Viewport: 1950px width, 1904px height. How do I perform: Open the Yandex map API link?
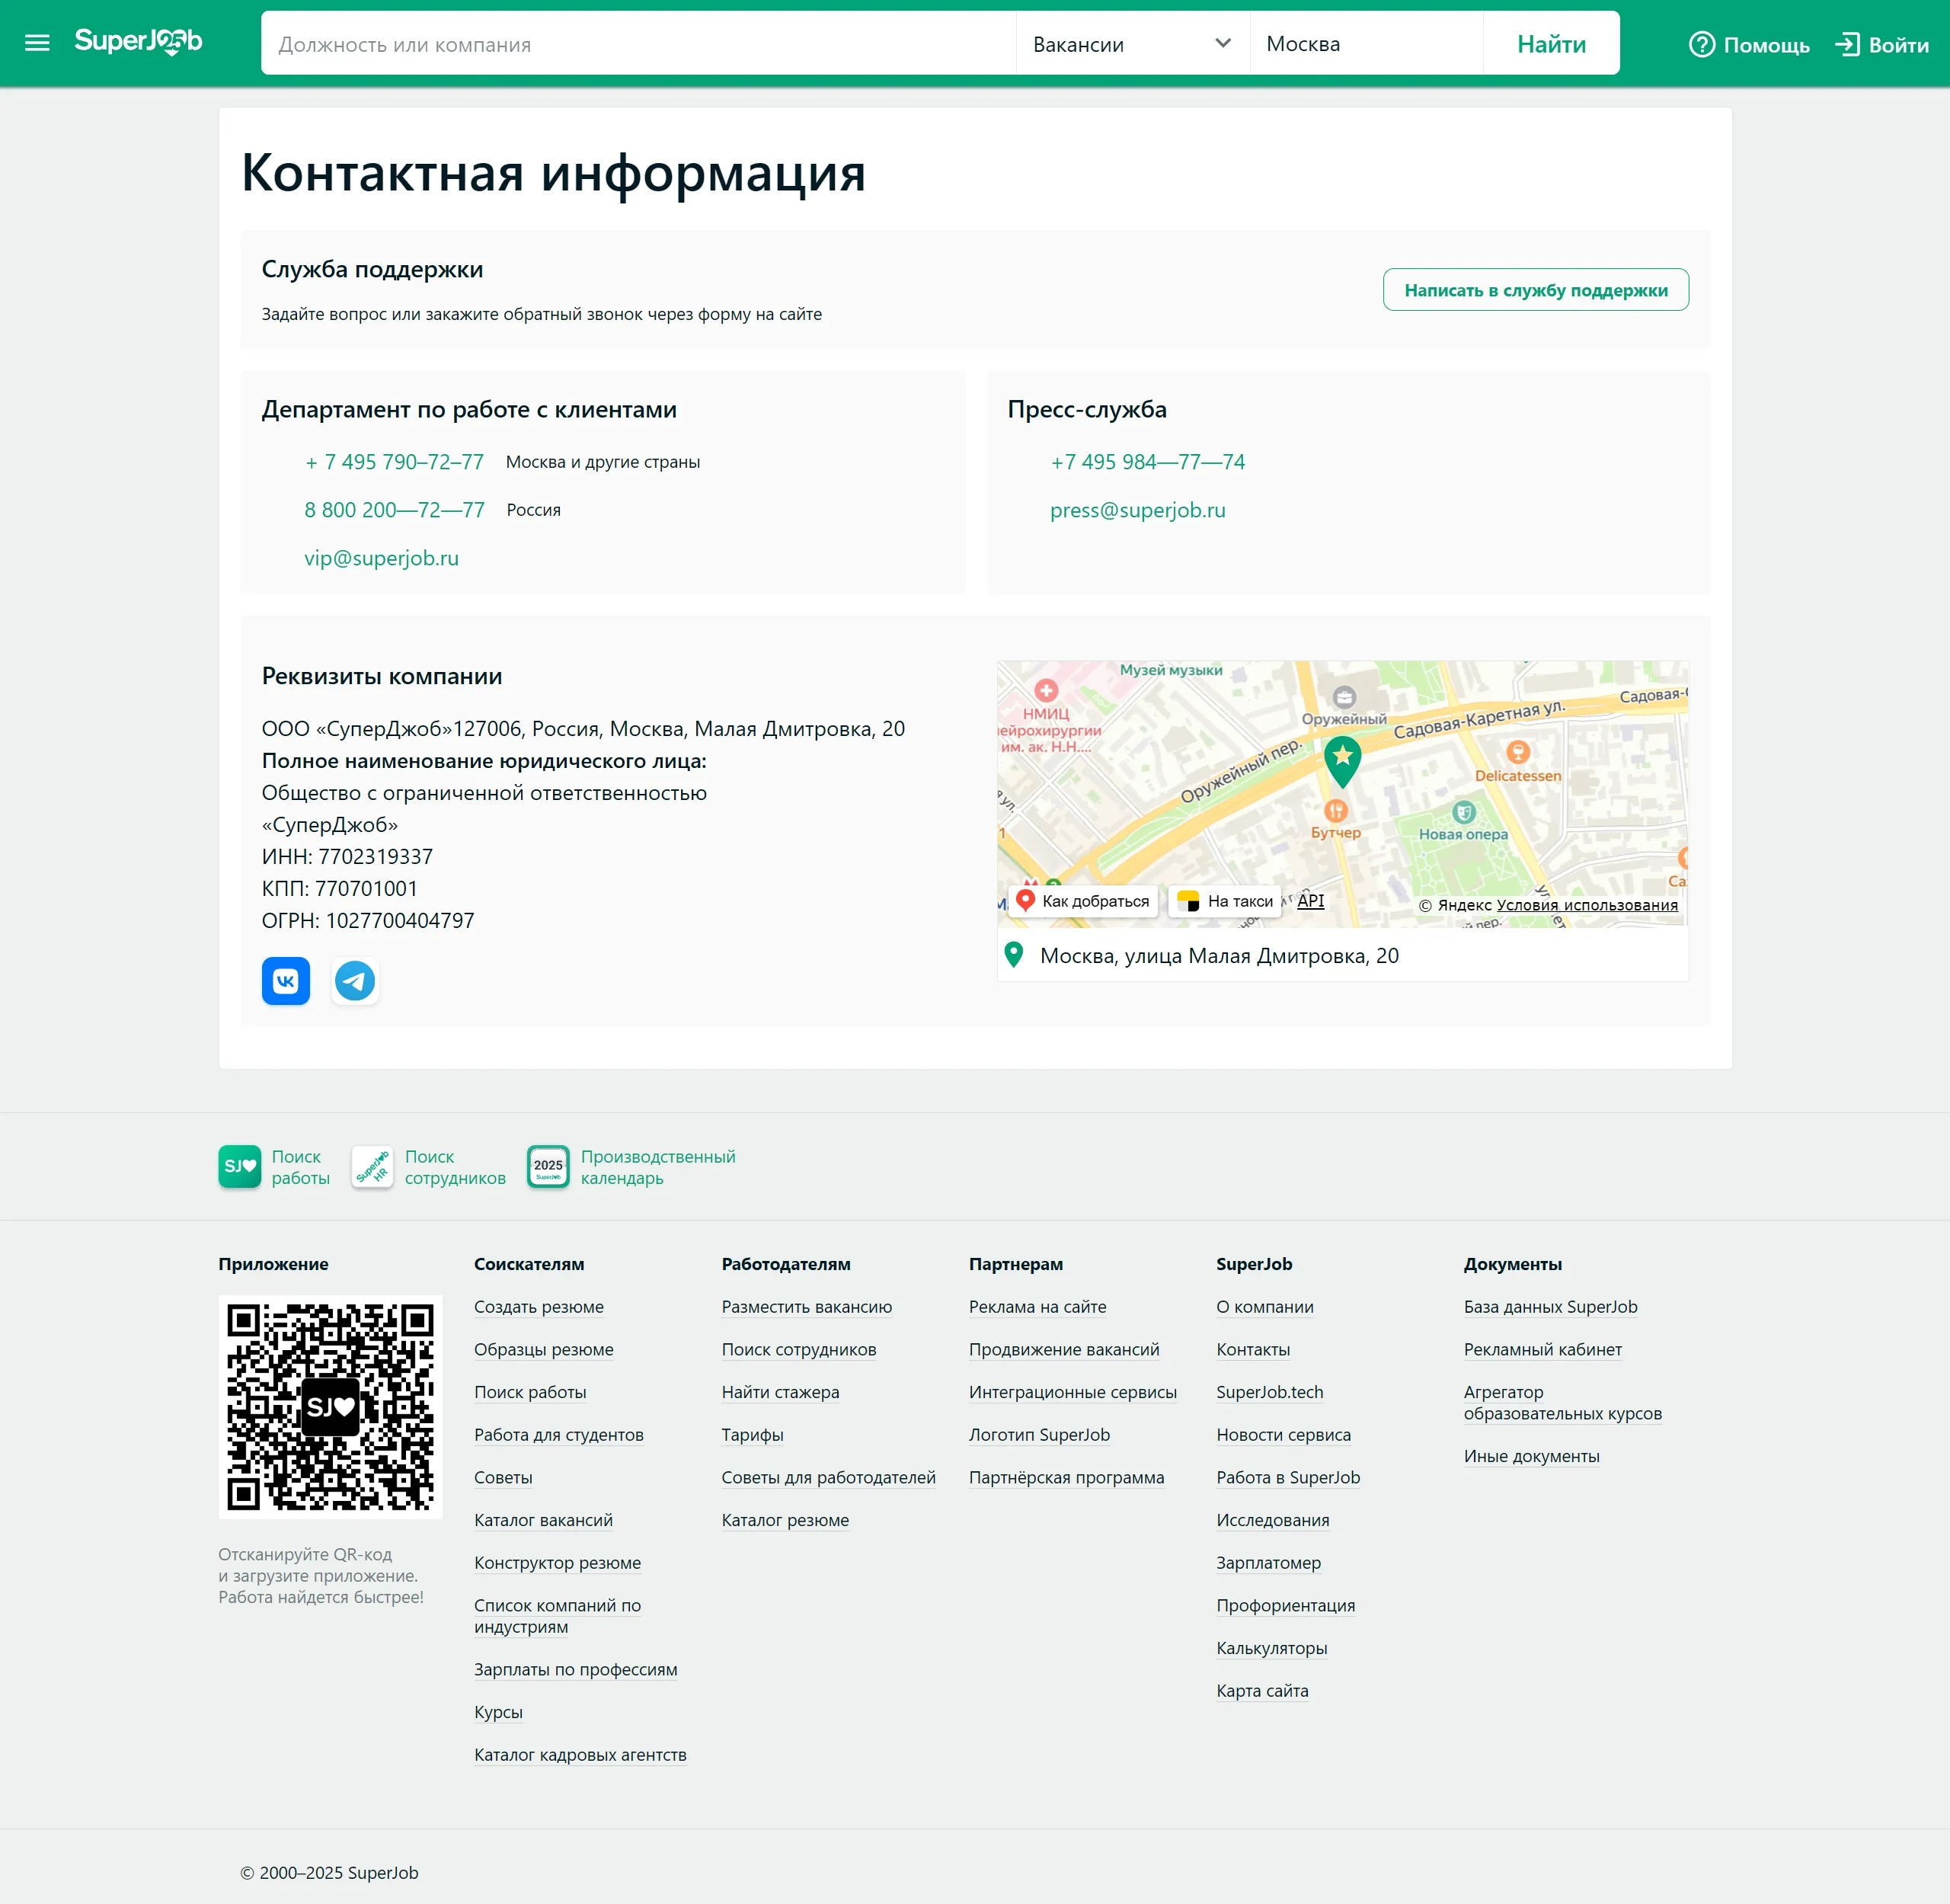(1310, 900)
